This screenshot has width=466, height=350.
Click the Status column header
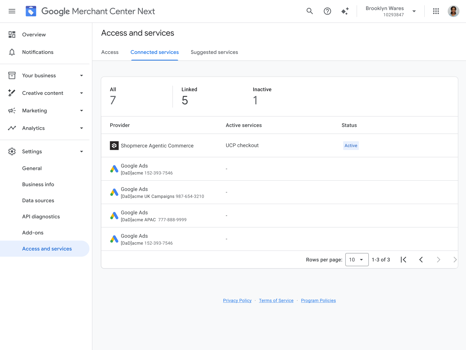[349, 125]
